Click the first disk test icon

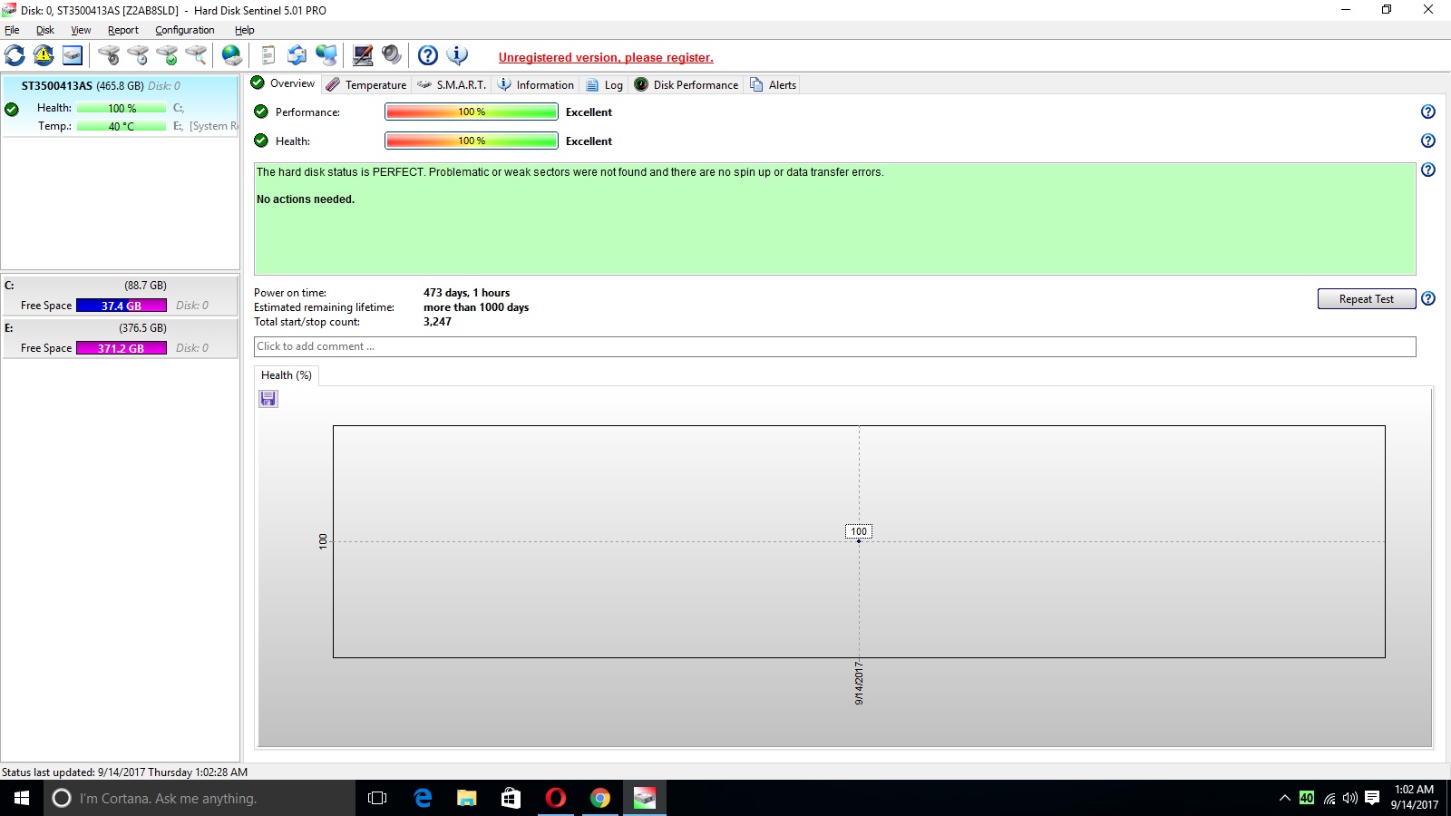click(x=109, y=55)
